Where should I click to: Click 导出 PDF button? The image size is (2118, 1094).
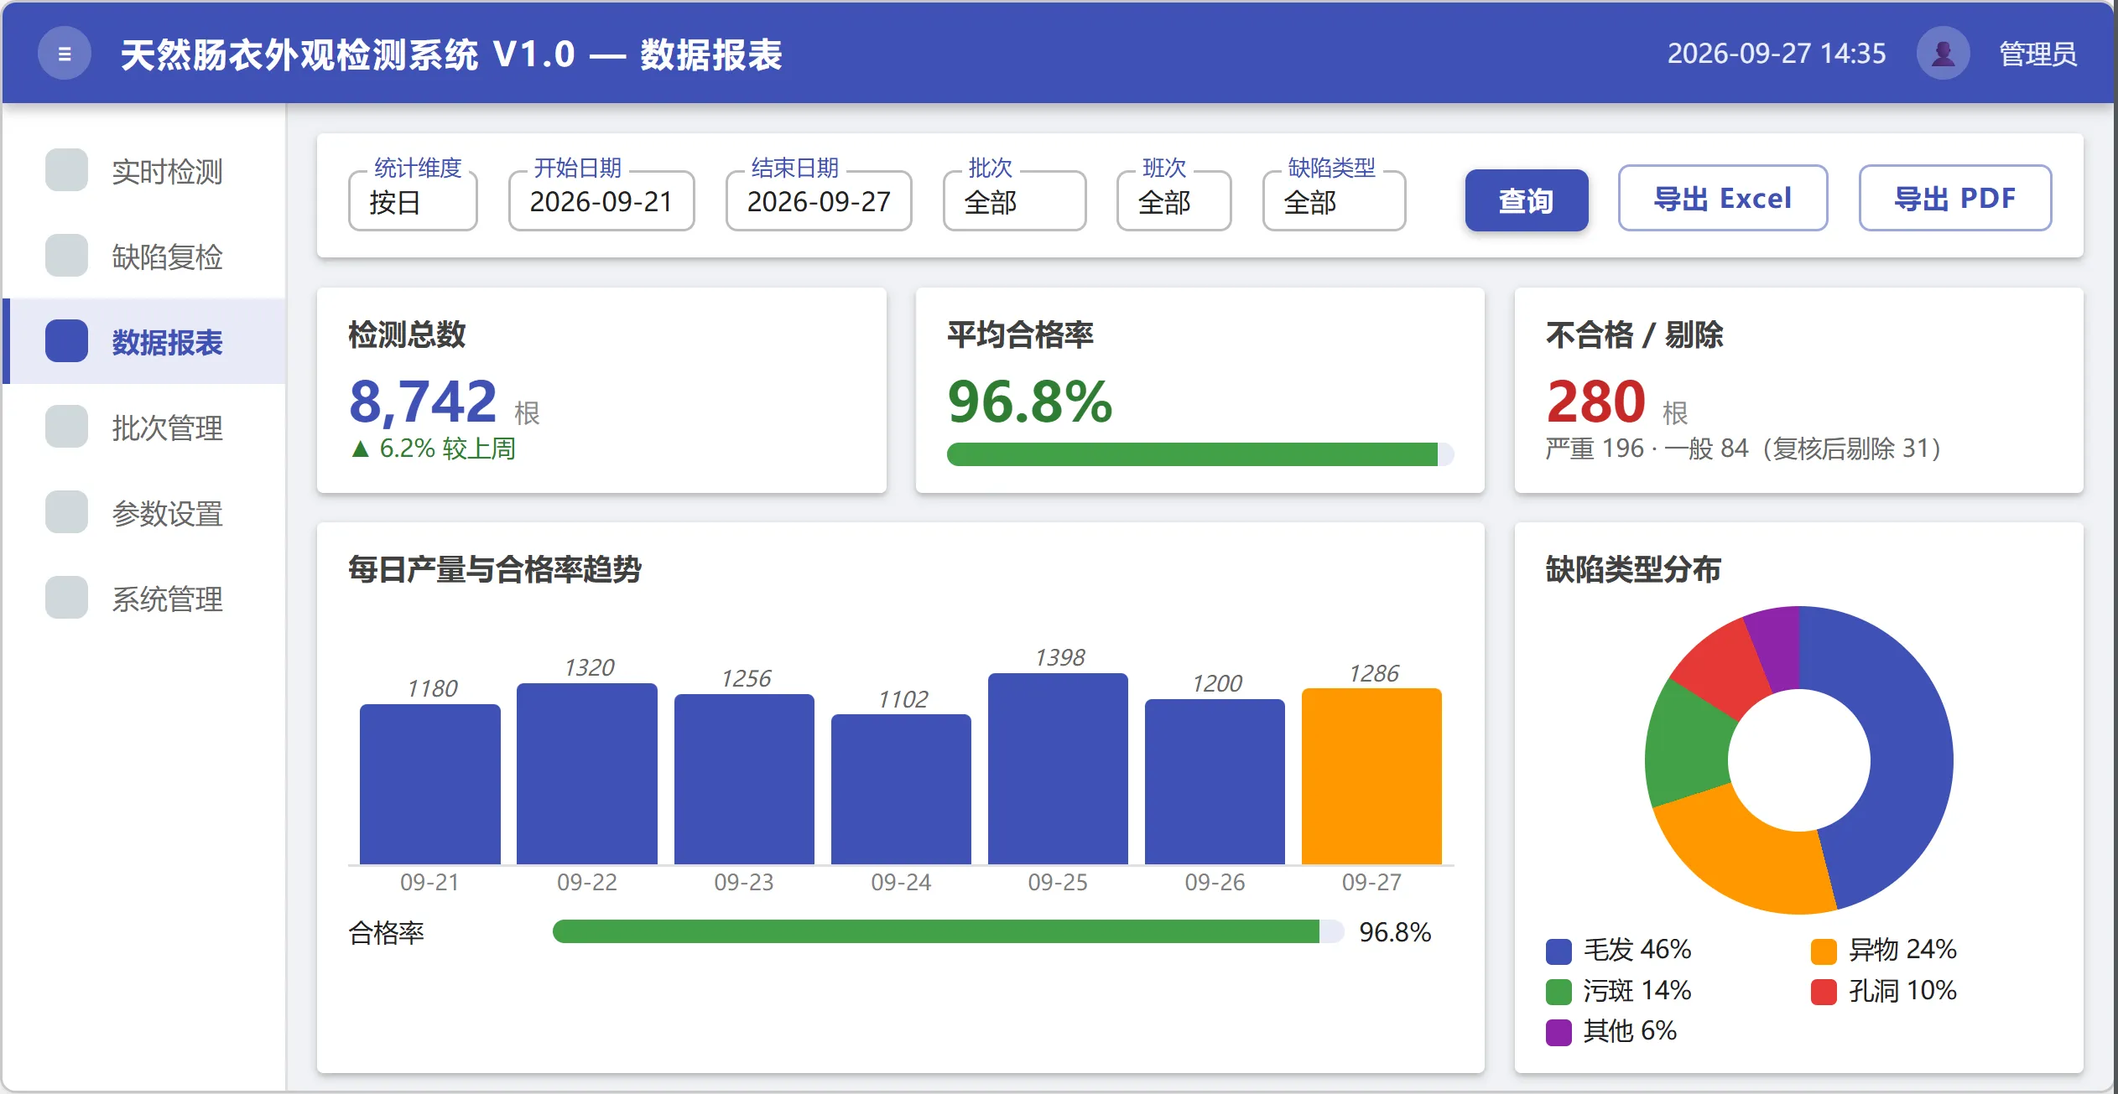pyautogui.click(x=1955, y=199)
